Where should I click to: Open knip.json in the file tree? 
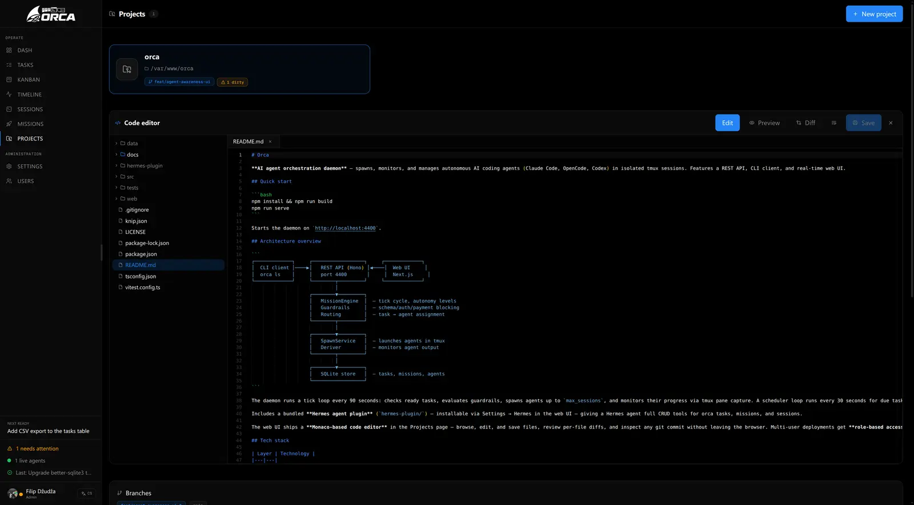(x=169, y=221)
